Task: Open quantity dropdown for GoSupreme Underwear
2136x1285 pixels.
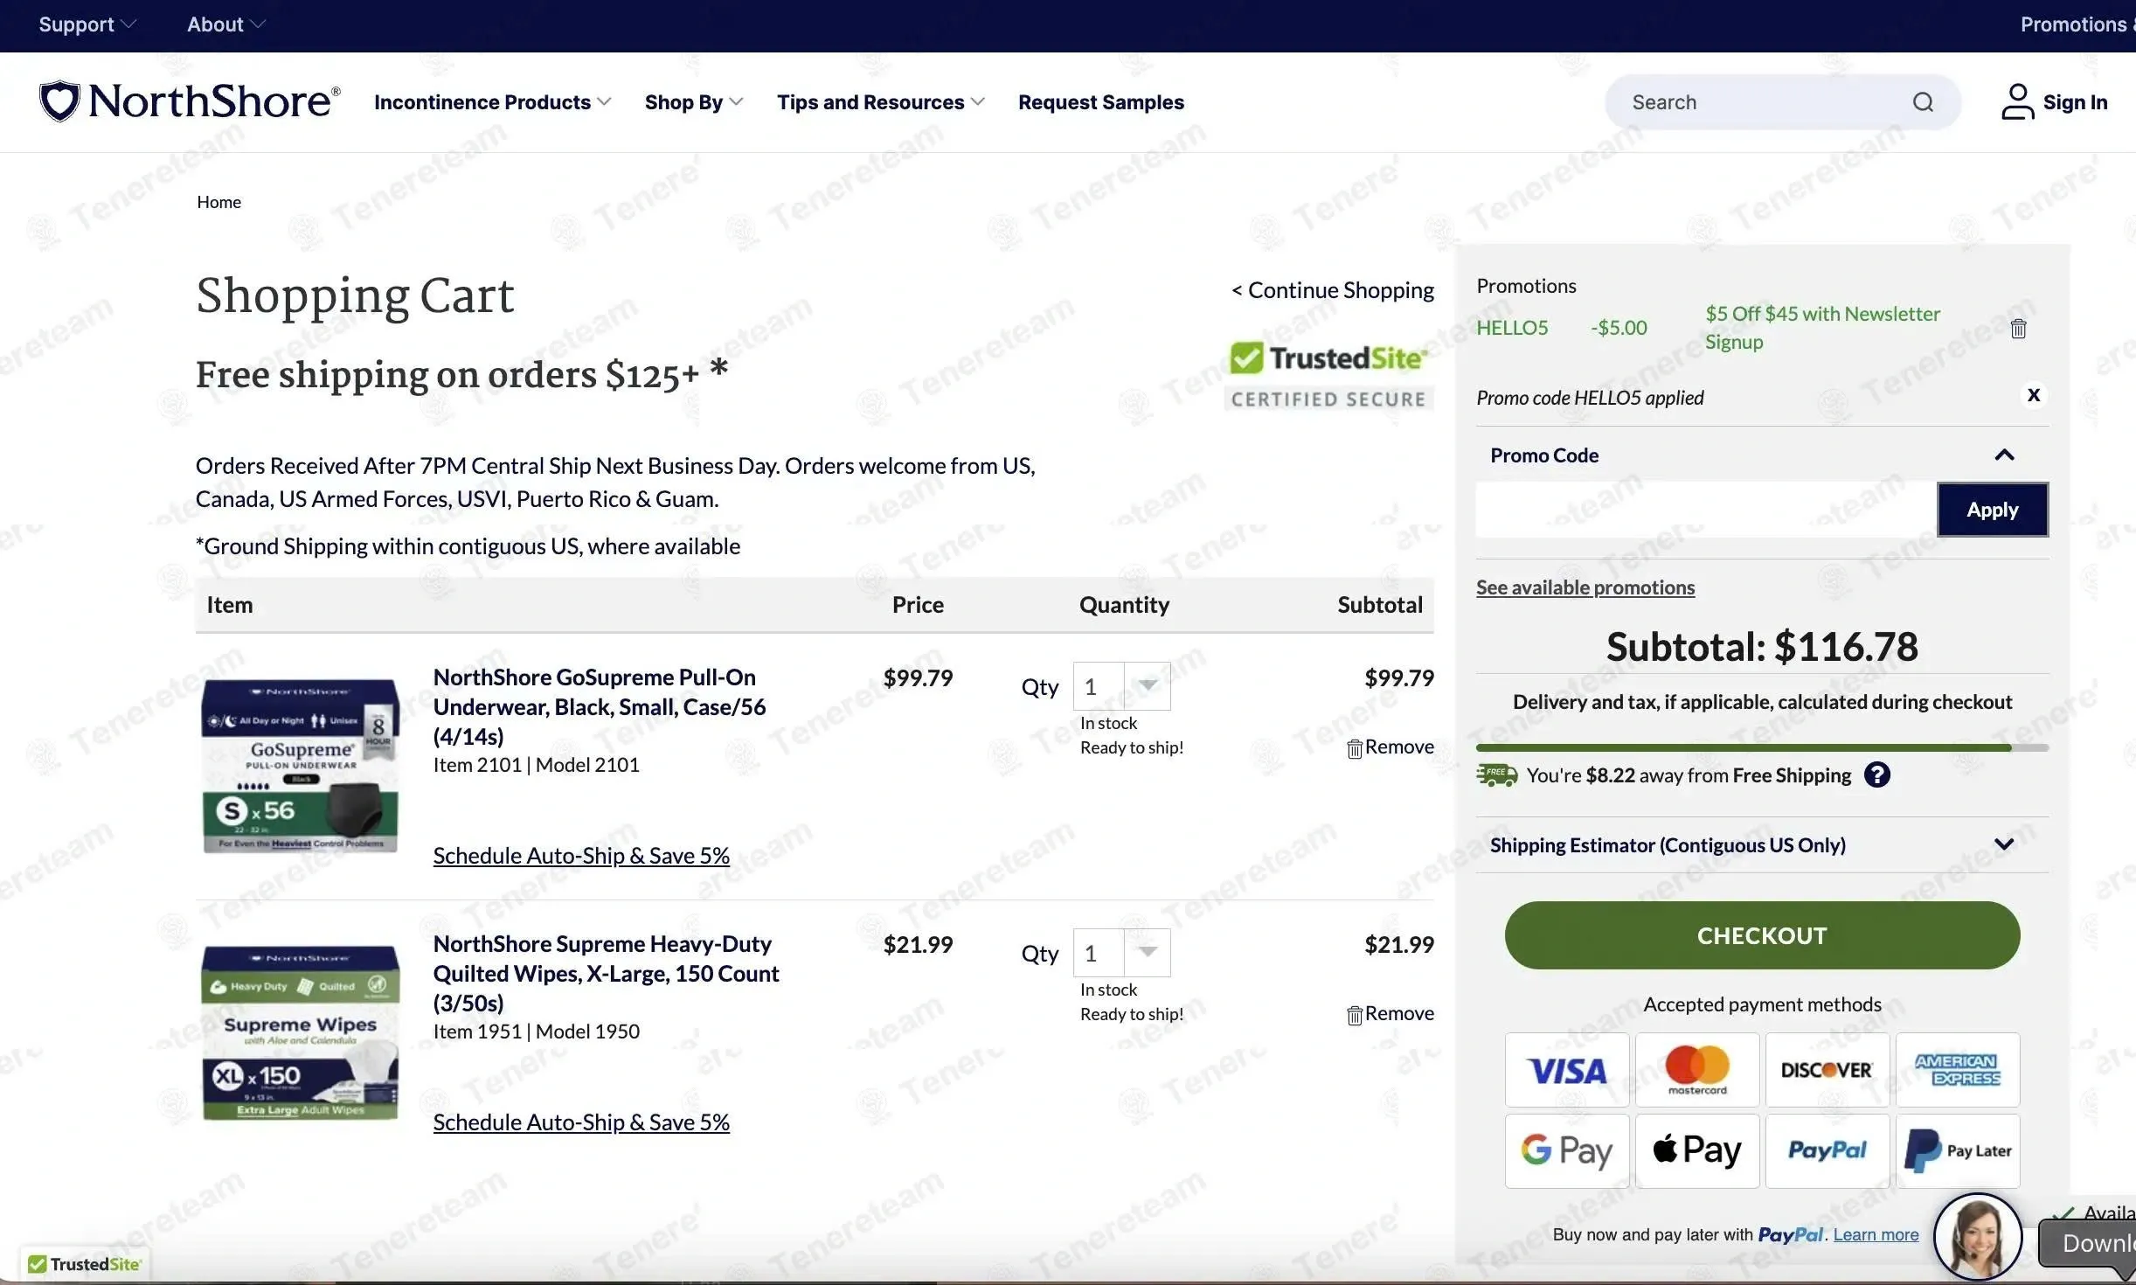Action: tap(1121, 687)
